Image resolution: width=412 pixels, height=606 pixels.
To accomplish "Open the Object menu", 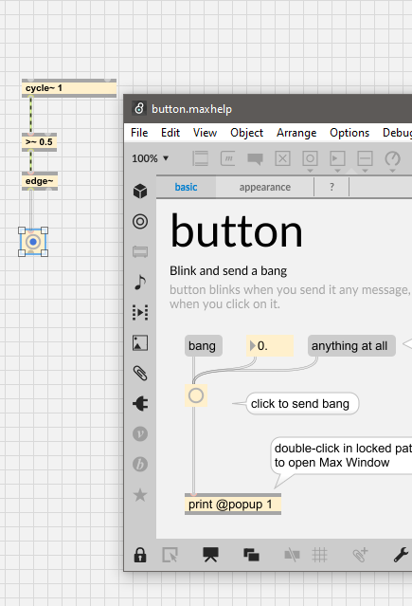I will 247,133.
